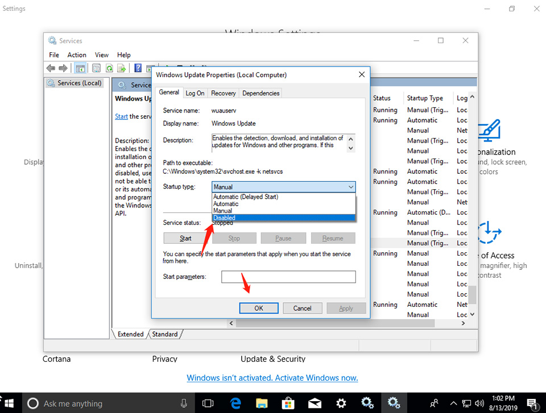Click horizontal scrollbar left arrow in Services
The image size is (546, 413).
click(231, 323)
